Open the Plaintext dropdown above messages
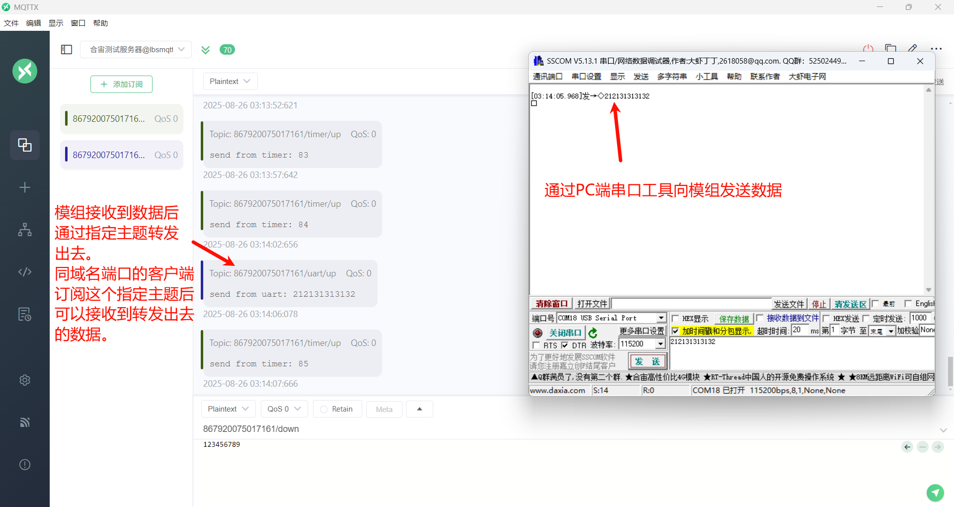Viewport: 954px width, 507px height. click(x=230, y=82)
